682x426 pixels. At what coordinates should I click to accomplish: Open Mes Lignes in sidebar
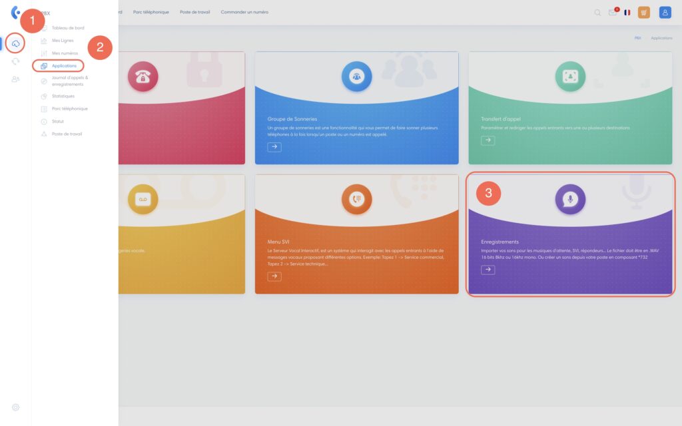[65, 41]
